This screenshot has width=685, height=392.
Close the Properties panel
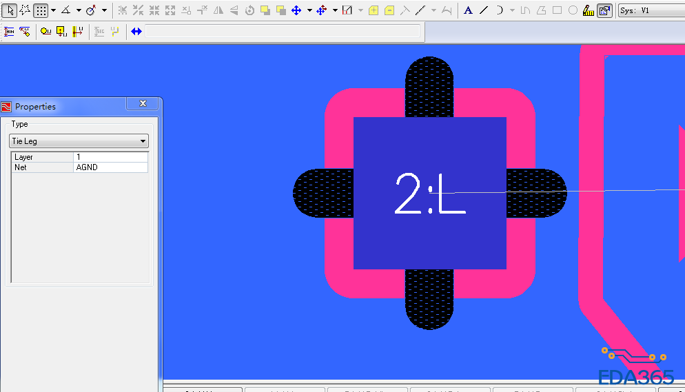click(x=143, y=104)
